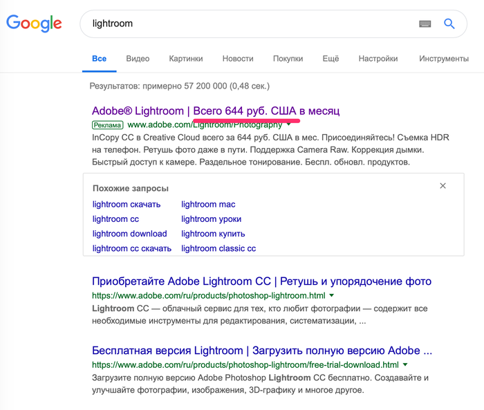Screen dimensions: 484x410
Task: Open result Приобретайте Adobe Lightroom CC
Action: (x=262, y=281)
